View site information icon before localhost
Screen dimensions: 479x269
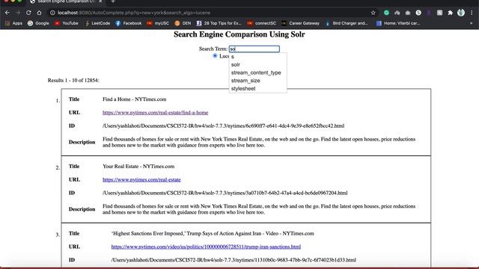click(52, 13)
